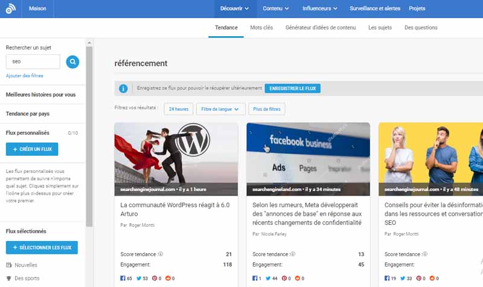Open the thinking people yellow thumbnail
Image resolution: width=483 pixels, height=287 pixels.
430,159
